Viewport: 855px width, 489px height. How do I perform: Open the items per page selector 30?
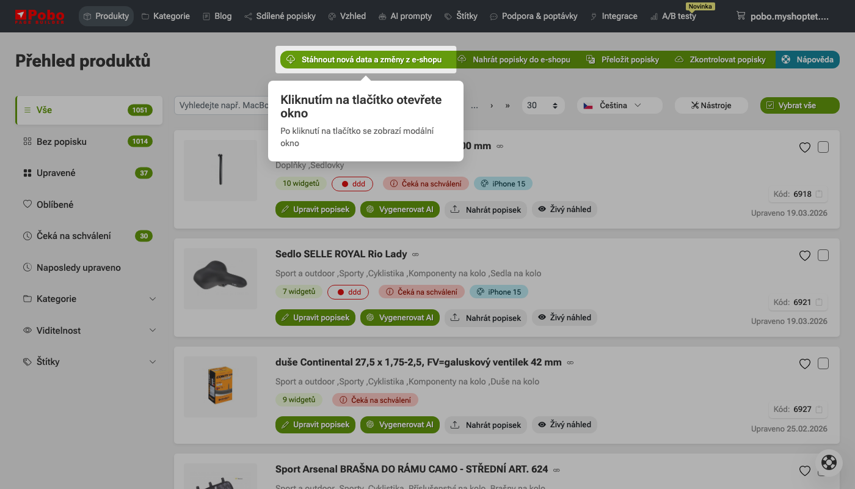coord(543,105)
